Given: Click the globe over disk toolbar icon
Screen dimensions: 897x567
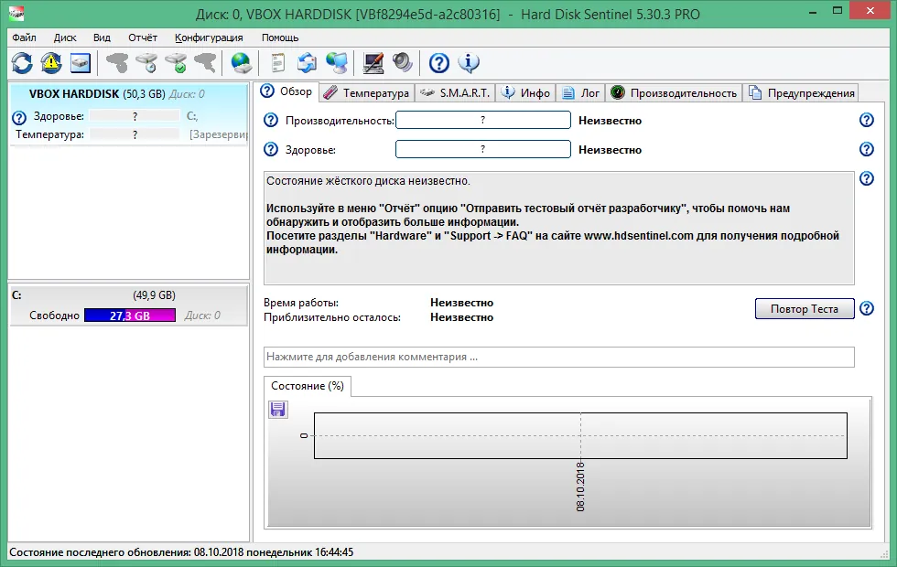Looking at the screenshot, I should click(x=241, y=63).
